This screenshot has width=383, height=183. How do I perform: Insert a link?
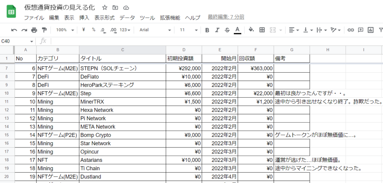351,30
